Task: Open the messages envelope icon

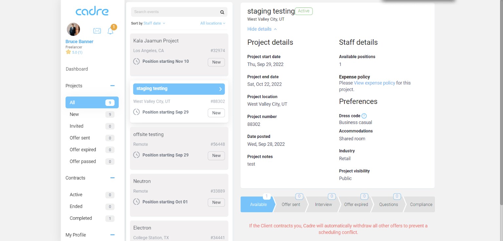Action: point(97,31)
